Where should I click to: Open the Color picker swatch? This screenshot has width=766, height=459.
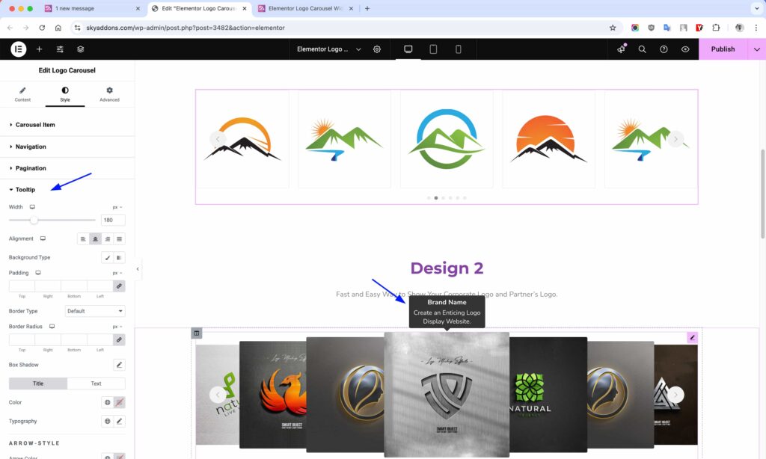pos(119,402)
